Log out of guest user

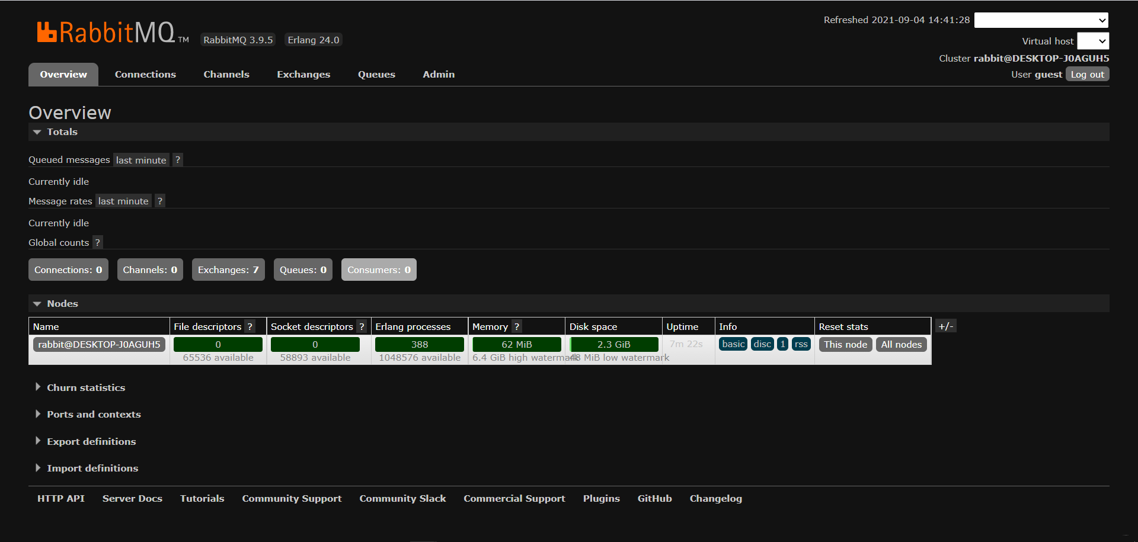[1088, 74]
